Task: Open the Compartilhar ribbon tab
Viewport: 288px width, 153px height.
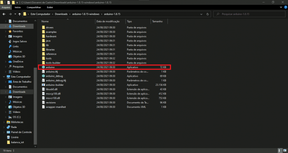Action: pyautogui.click(x=34, y=7)
